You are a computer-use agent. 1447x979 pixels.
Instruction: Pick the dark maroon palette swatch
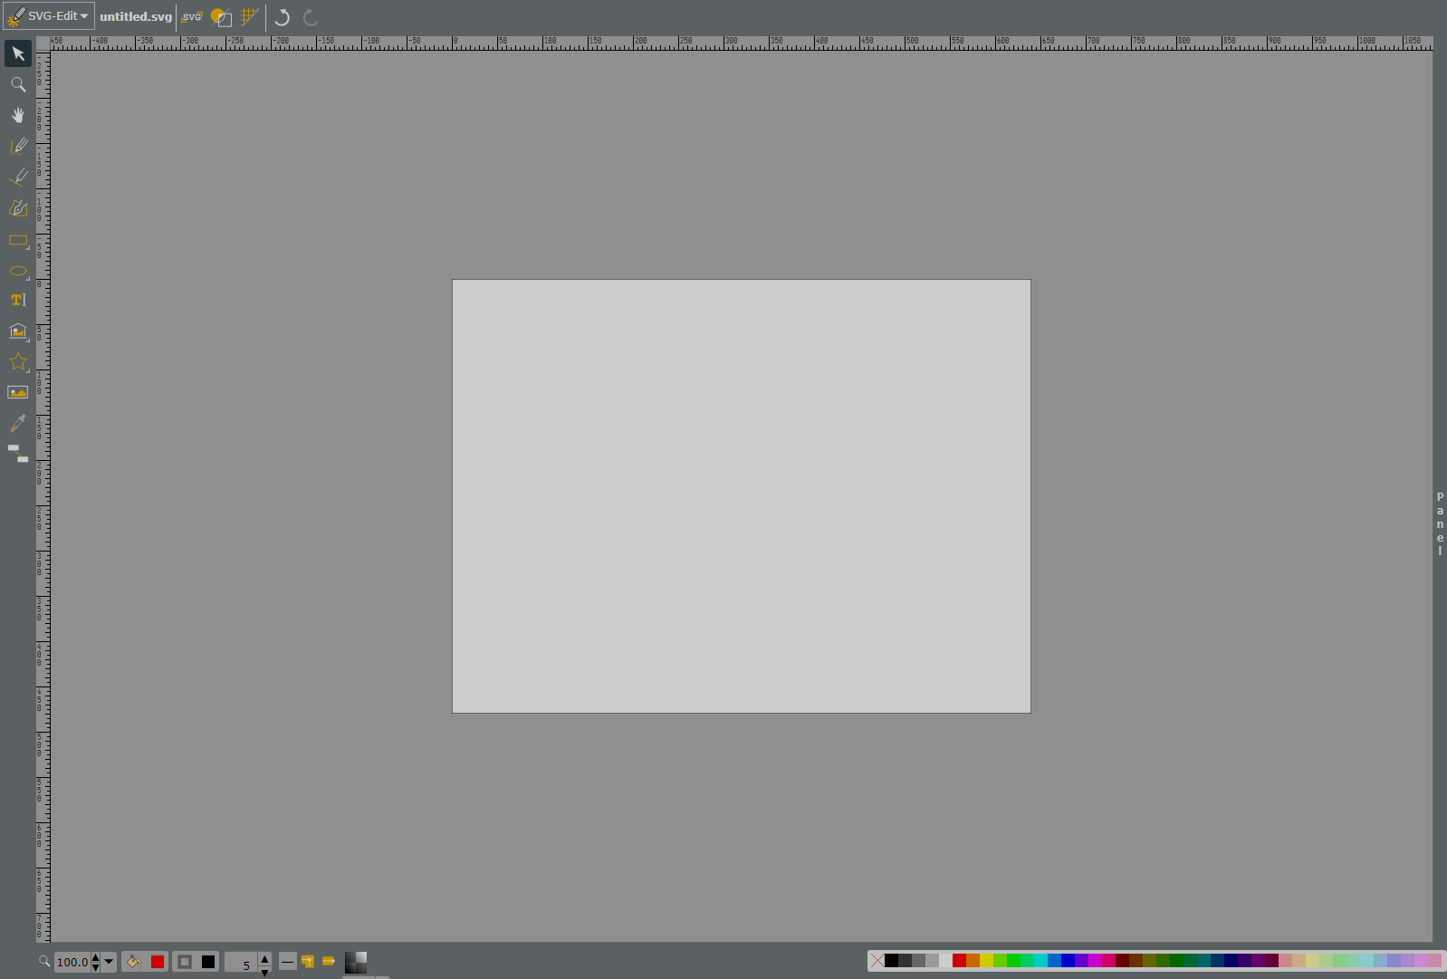[x=1122, y=961]
